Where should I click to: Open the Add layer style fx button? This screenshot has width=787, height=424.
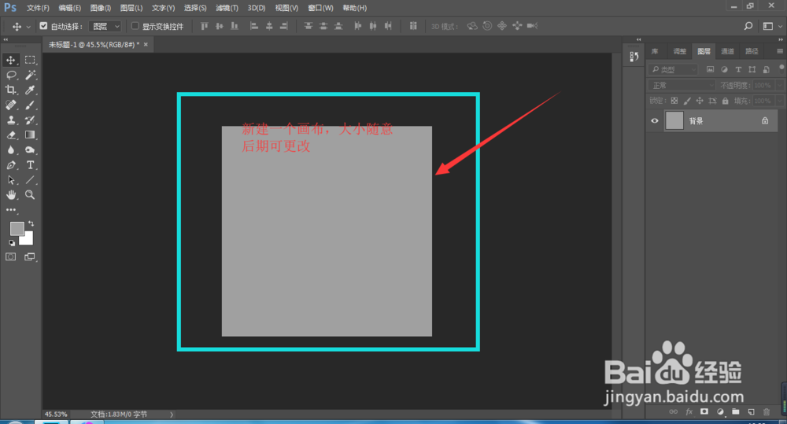pos(689,412)
